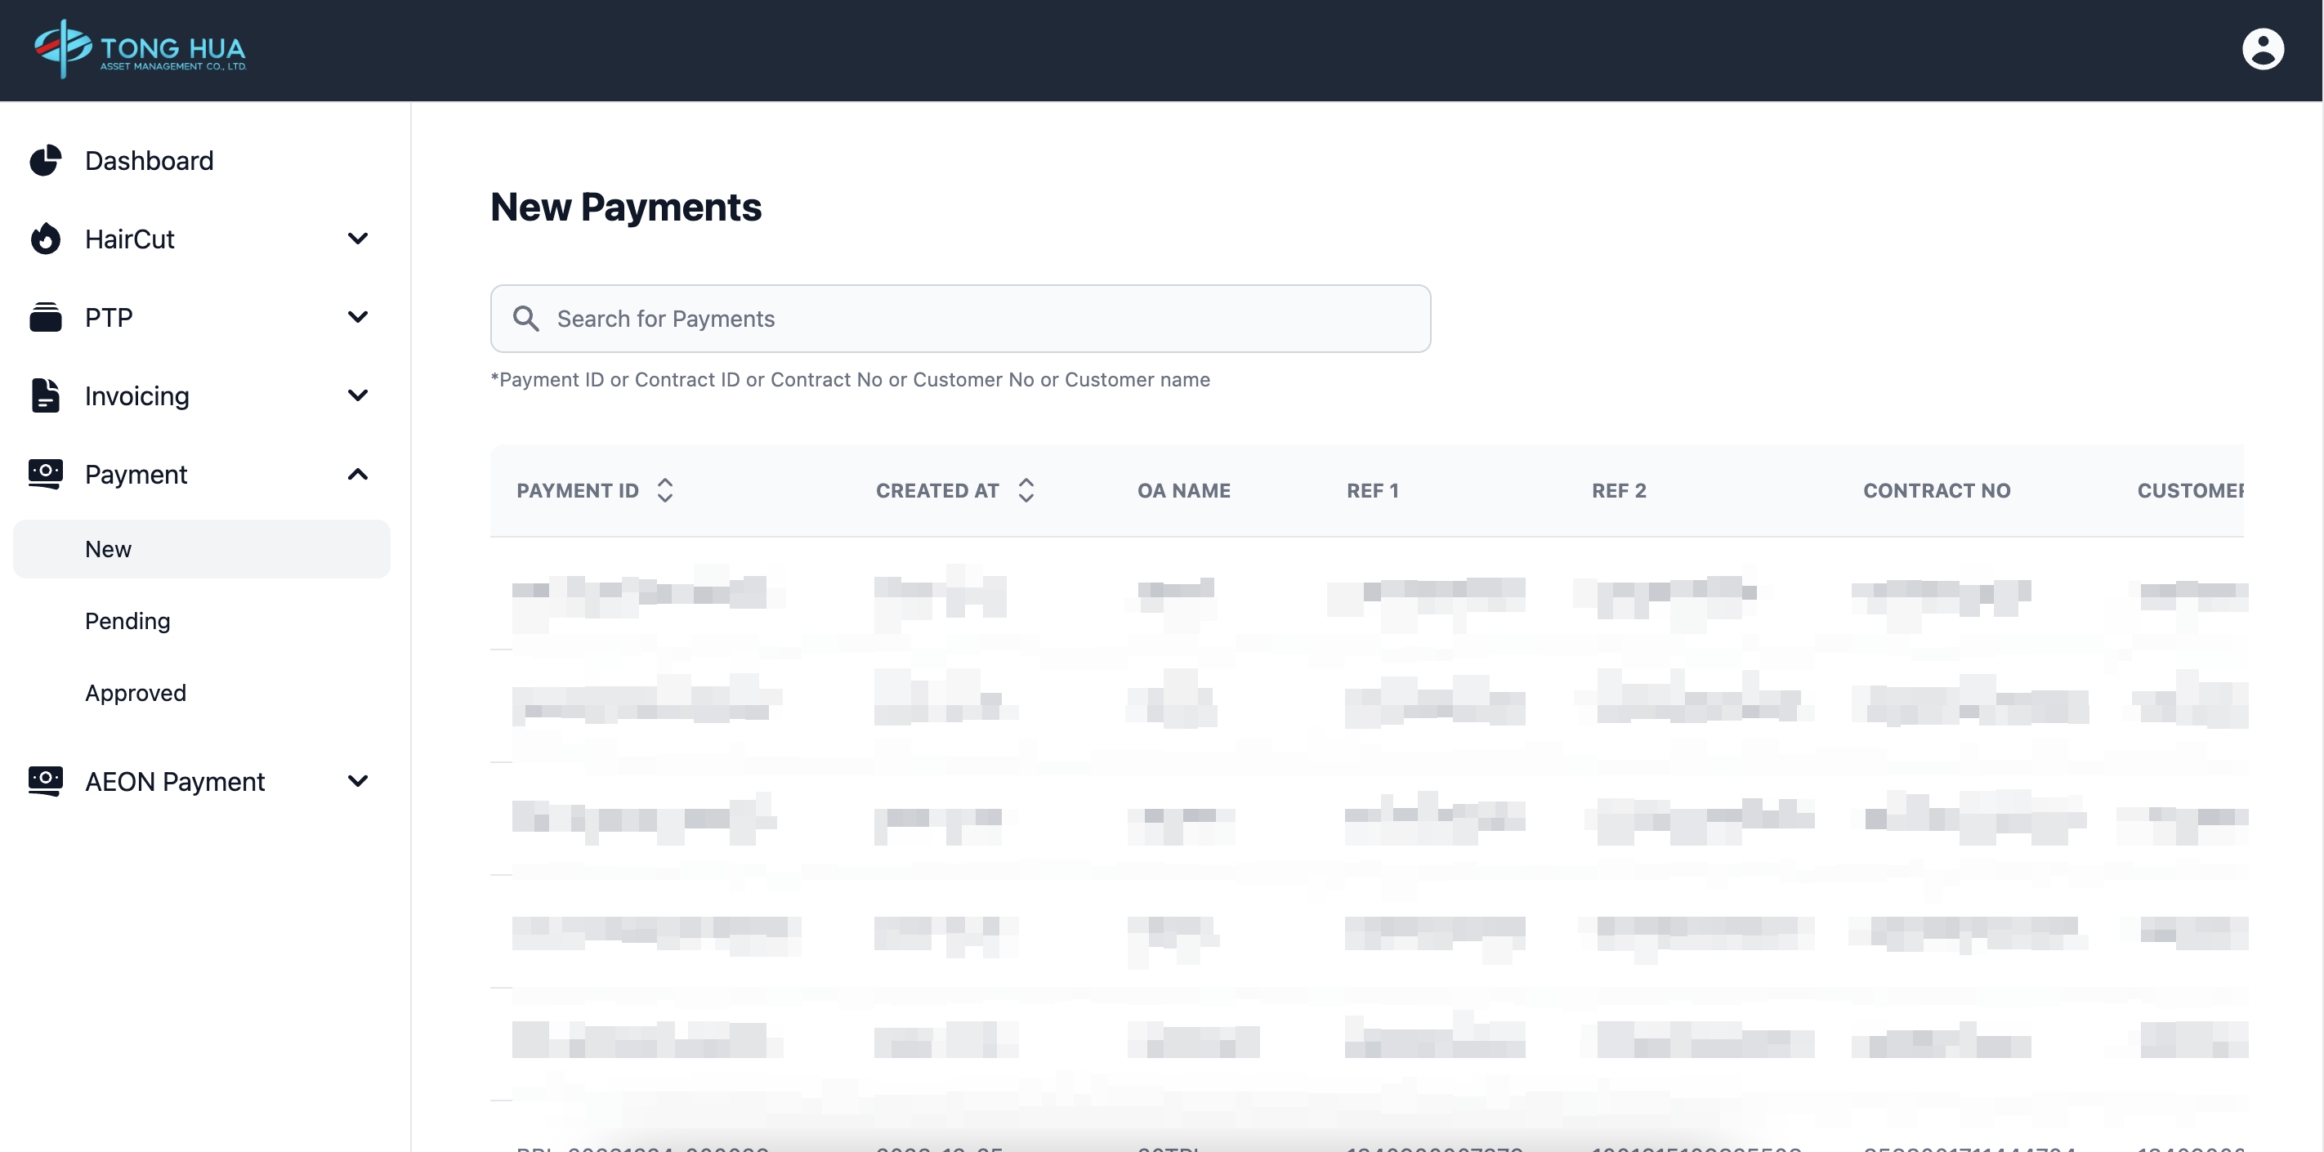This screenshot has width=2324, height=1152.
Task: Click the Invoicing document icon
Action: (x=45, y=396)
